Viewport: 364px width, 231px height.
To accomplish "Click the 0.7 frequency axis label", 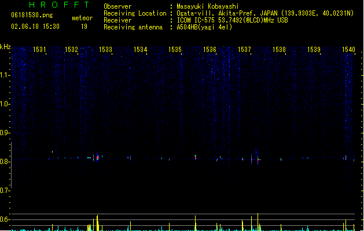I will tap(5, 191).
